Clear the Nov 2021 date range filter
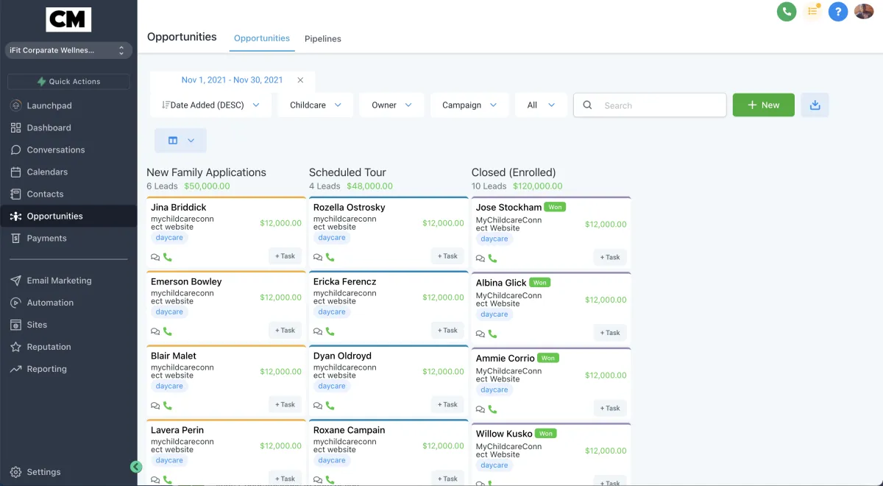This screenshot has height=486, width=883. pos(300,80)
